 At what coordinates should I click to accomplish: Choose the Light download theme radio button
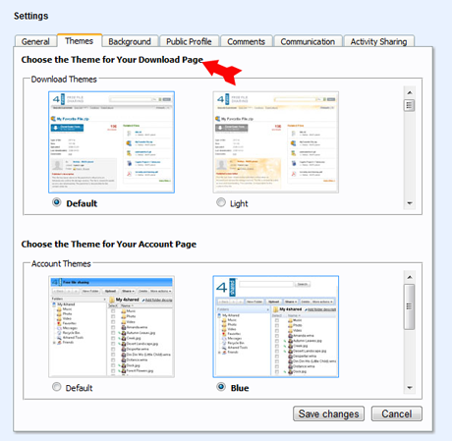[221, 202]
